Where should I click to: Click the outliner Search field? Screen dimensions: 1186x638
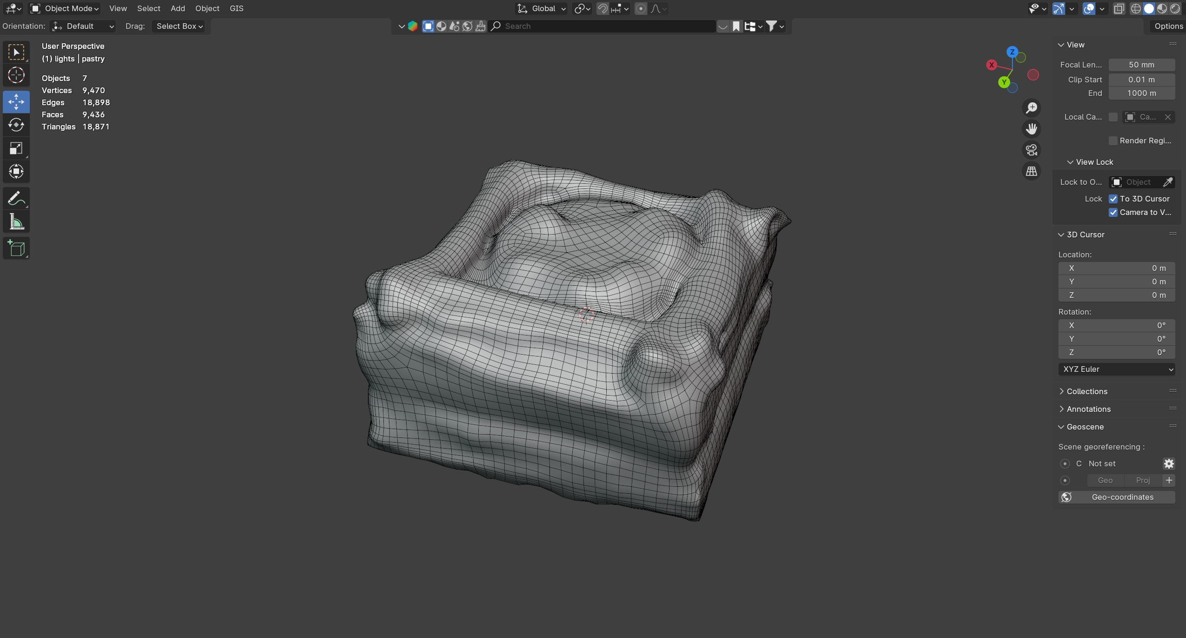coord(605,26)
